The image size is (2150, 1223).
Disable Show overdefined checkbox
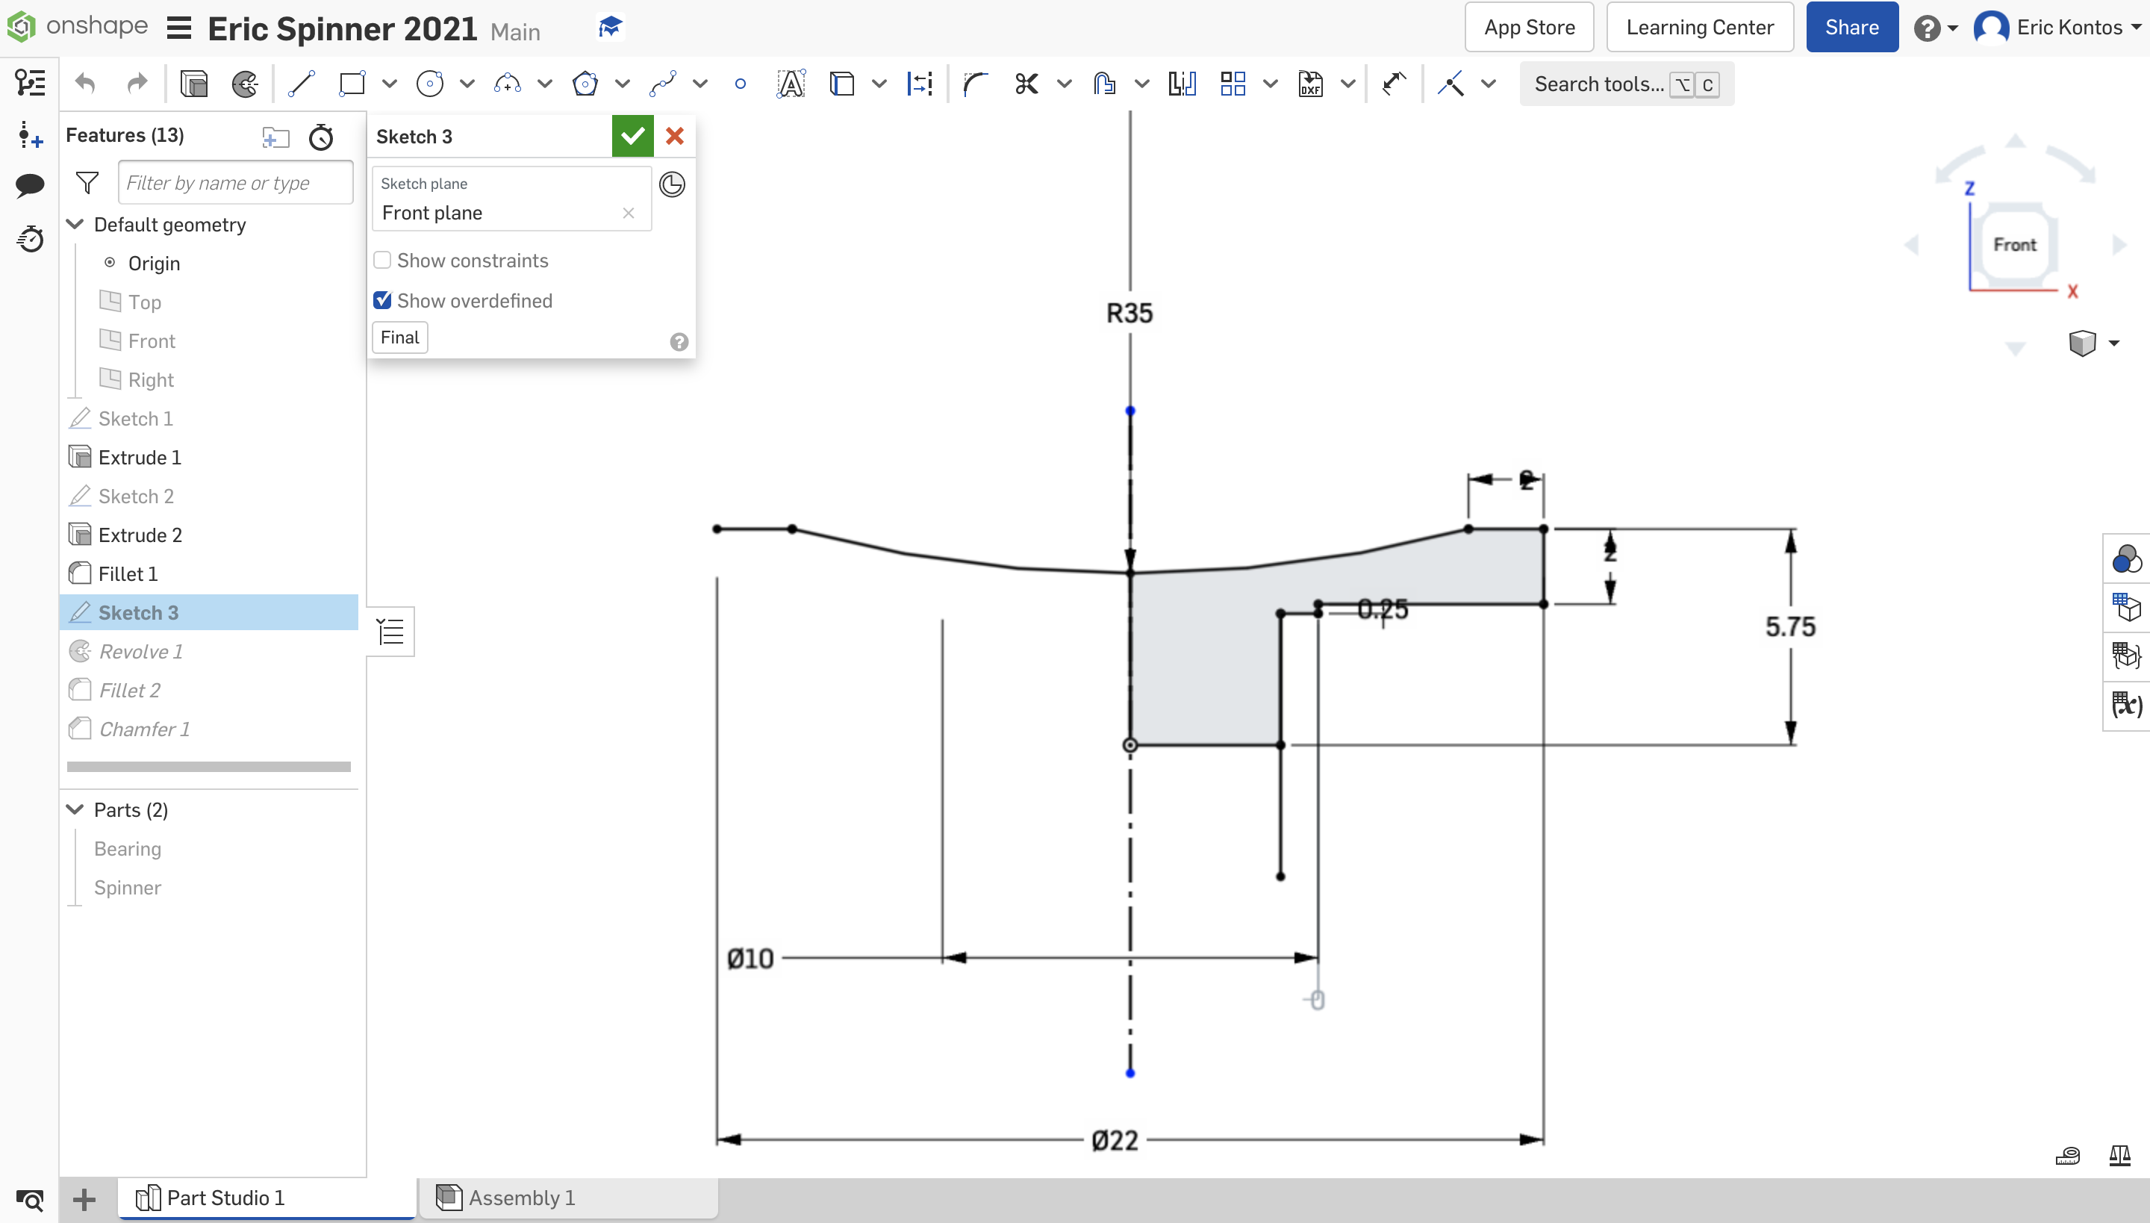382,300
